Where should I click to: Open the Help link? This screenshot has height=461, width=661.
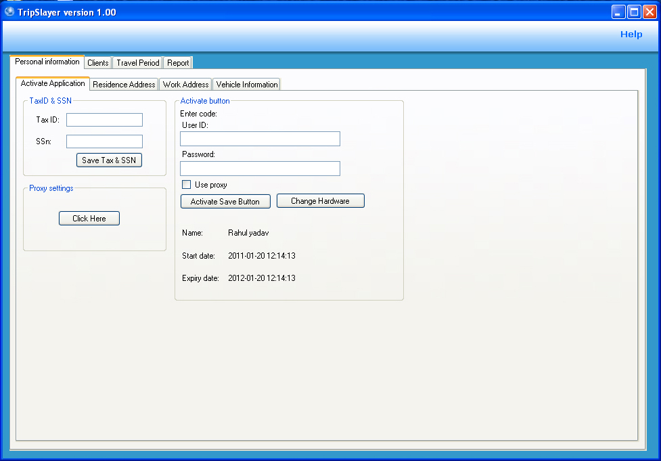coord(631,34)
